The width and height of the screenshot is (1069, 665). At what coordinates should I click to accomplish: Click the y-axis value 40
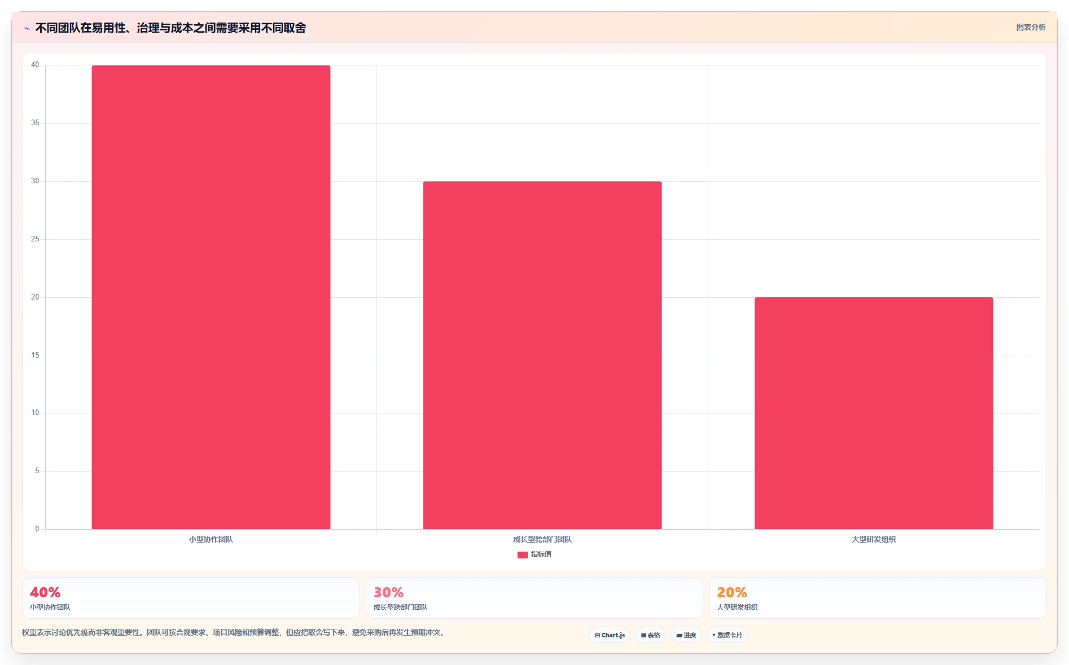[35, 65]
